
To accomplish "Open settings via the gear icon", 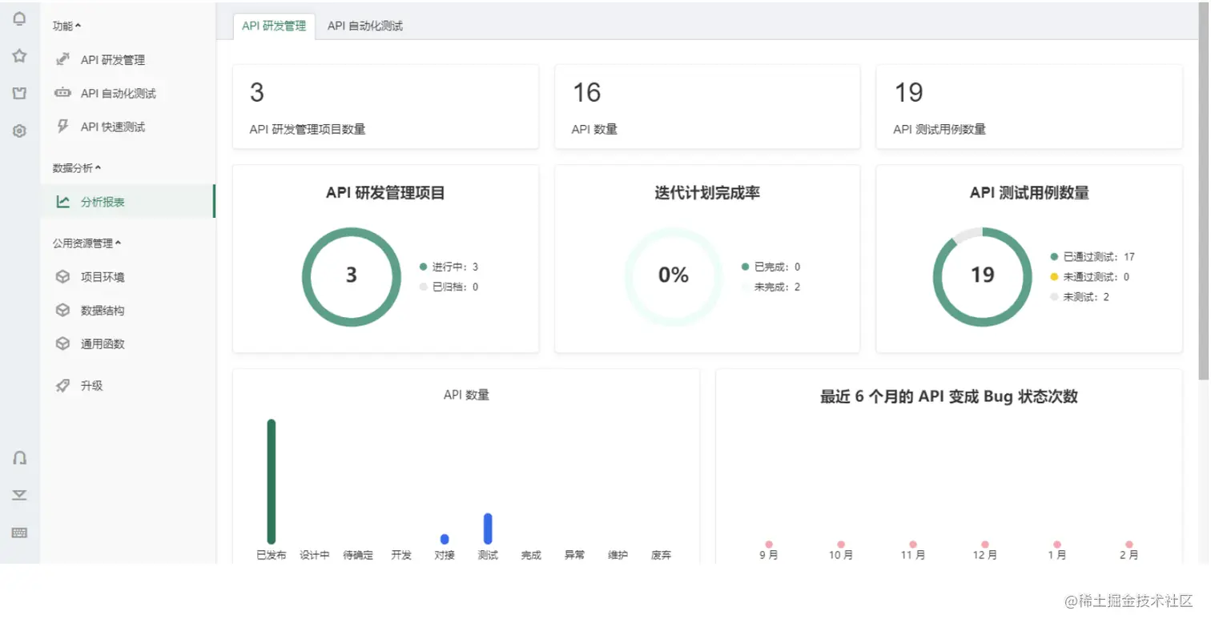I will (20, 131).
